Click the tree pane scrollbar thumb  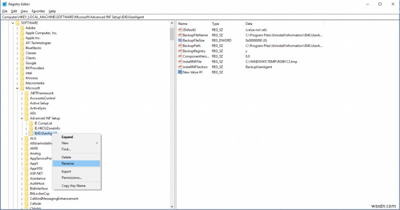coord(171,34)
